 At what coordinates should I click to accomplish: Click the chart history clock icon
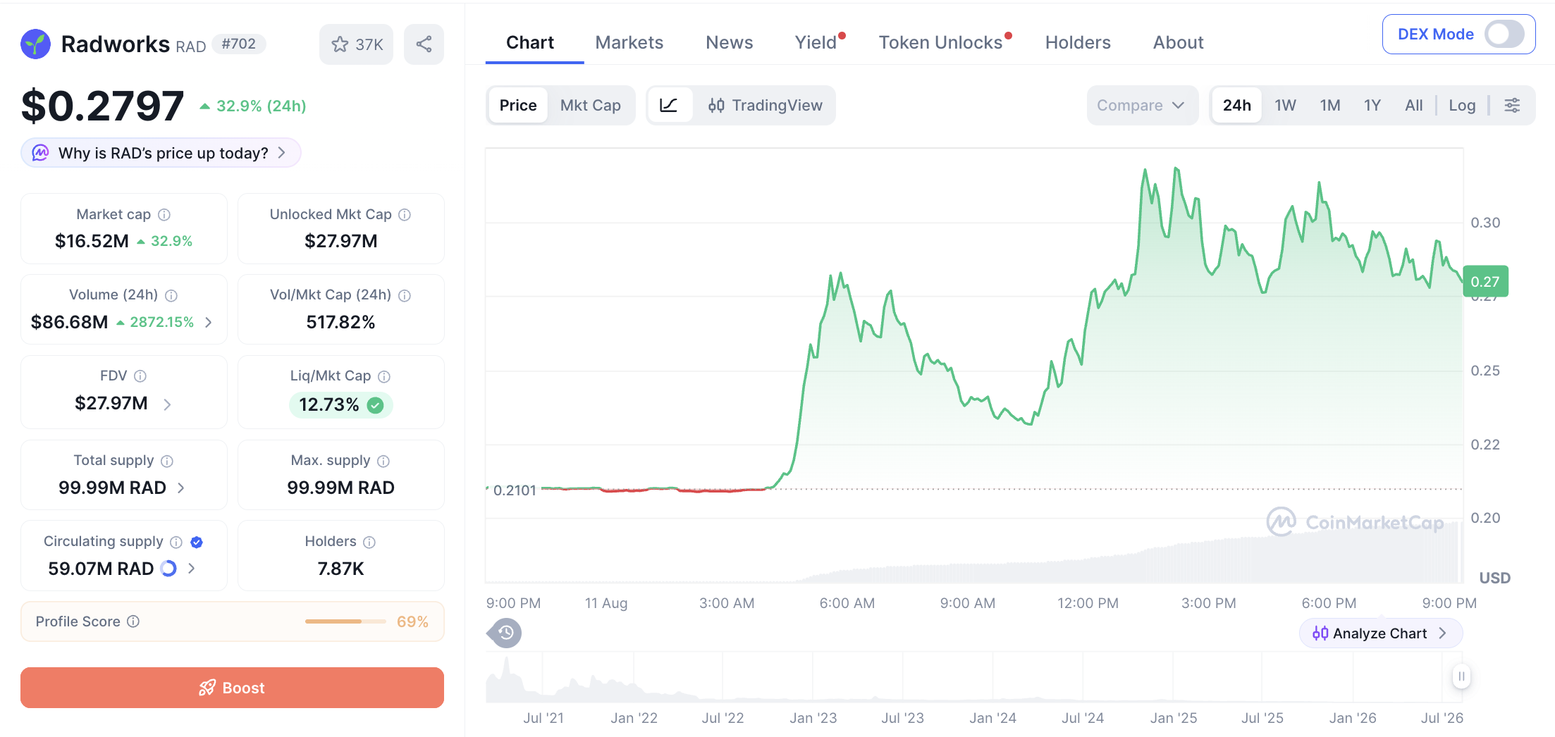[x=505, y=633]
